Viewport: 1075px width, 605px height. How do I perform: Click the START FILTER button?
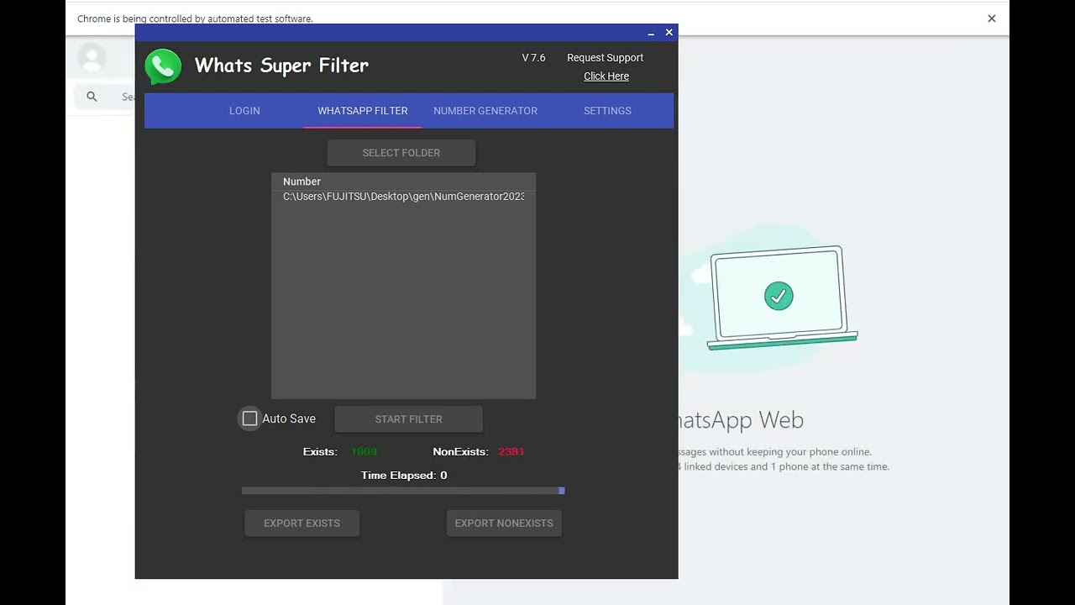pos(408,419)
